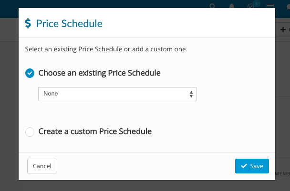This screenshot has height=191, width=290.
Task: Click the dollar sign icon beside Price Schedule
Action: click(x=28, y=23)
